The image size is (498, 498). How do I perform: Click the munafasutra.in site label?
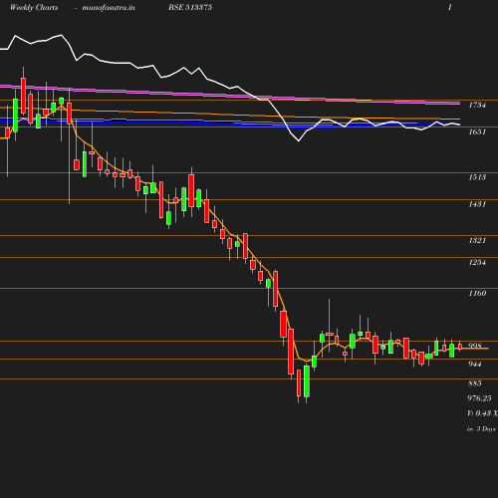pyautogui.click(x=109, y=8)
